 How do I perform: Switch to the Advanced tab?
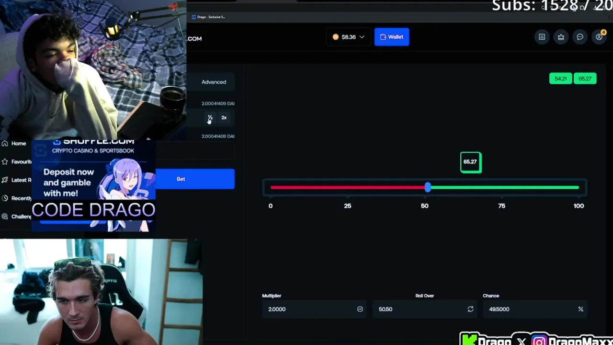(x=214, y=82)
